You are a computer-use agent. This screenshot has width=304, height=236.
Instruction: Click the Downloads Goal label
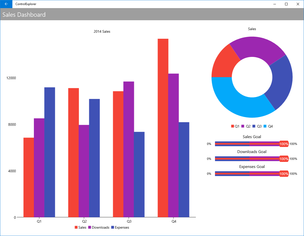pyautogui.click(x=252, y=152)
